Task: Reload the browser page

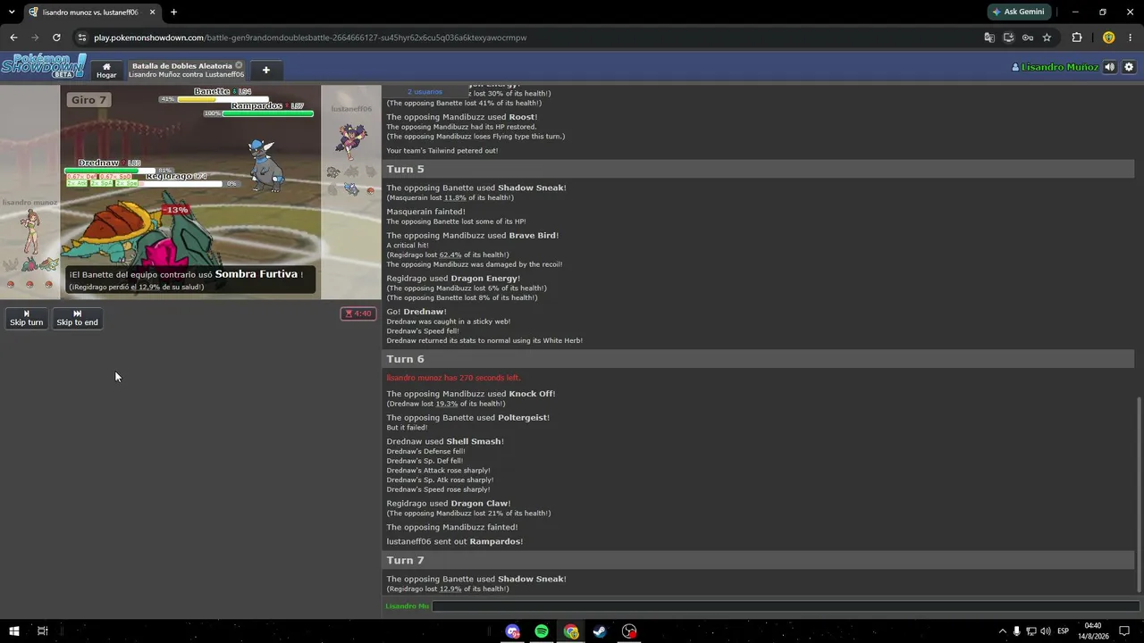Action: point(56,38)
